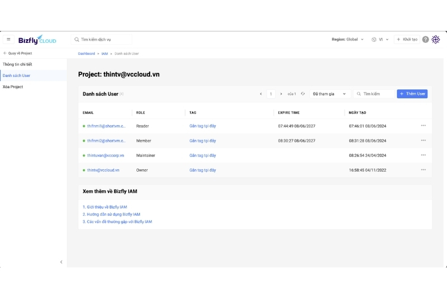Click the Thêm User button
Viewport: 447px width, 298px height.
(x=412, y=94)
